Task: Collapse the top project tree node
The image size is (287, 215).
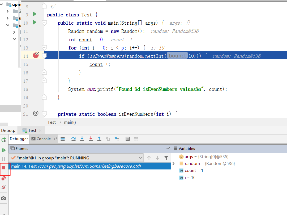Action: 2,4
